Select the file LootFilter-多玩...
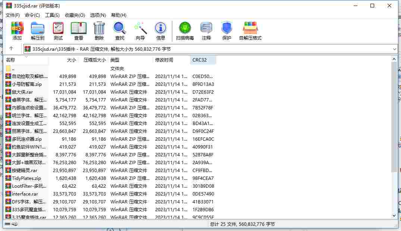 pyautogui.click(x=29, y=186)
